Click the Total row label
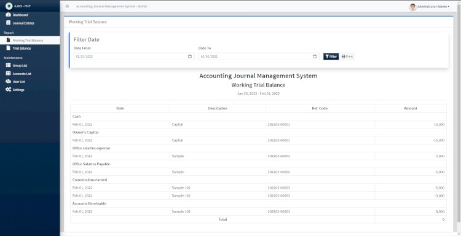Image resolution: width=461 pixels, height=236 pixels. [223, 219]
